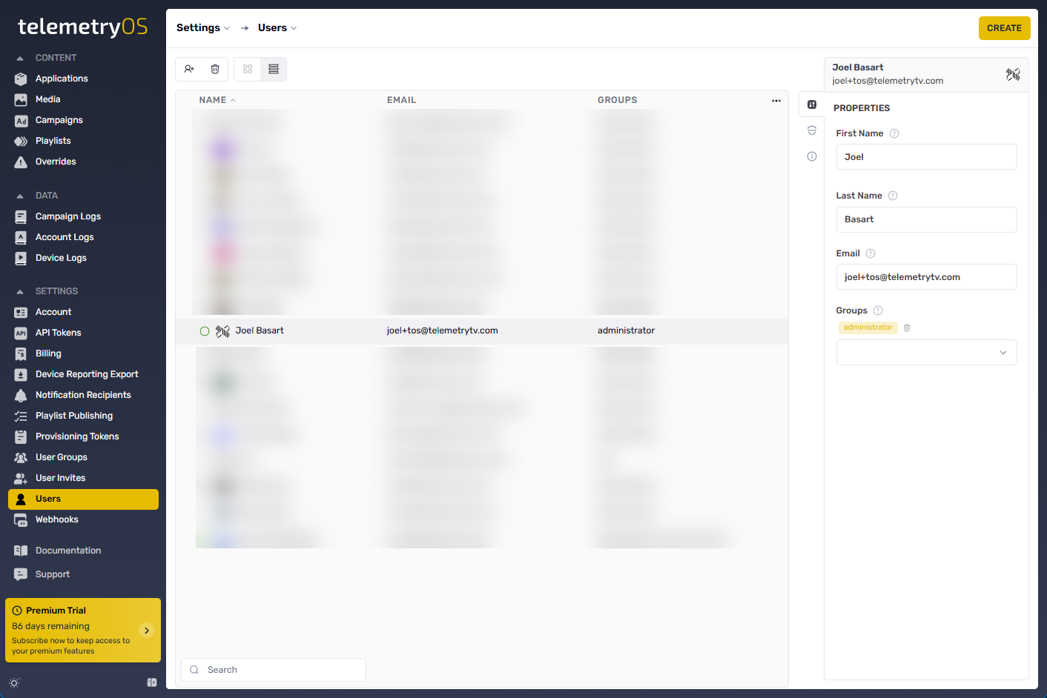1047x698 pixels.
Task: Click the Notification Recipients bell icon
Action: (21, 395)
